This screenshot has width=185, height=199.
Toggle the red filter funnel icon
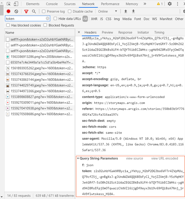click(x=26, y=11)
